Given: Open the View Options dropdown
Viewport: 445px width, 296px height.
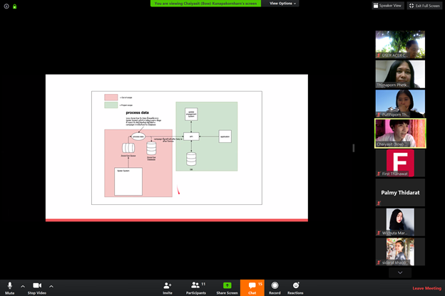Looking at the screenshot, I should click(282, 4).
